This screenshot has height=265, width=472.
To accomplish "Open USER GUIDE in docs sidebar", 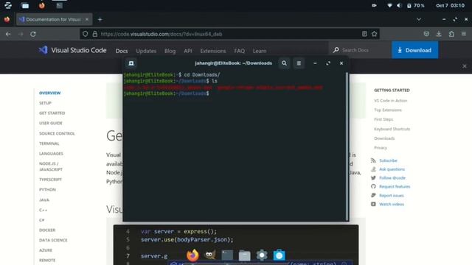I will point(51,123).
